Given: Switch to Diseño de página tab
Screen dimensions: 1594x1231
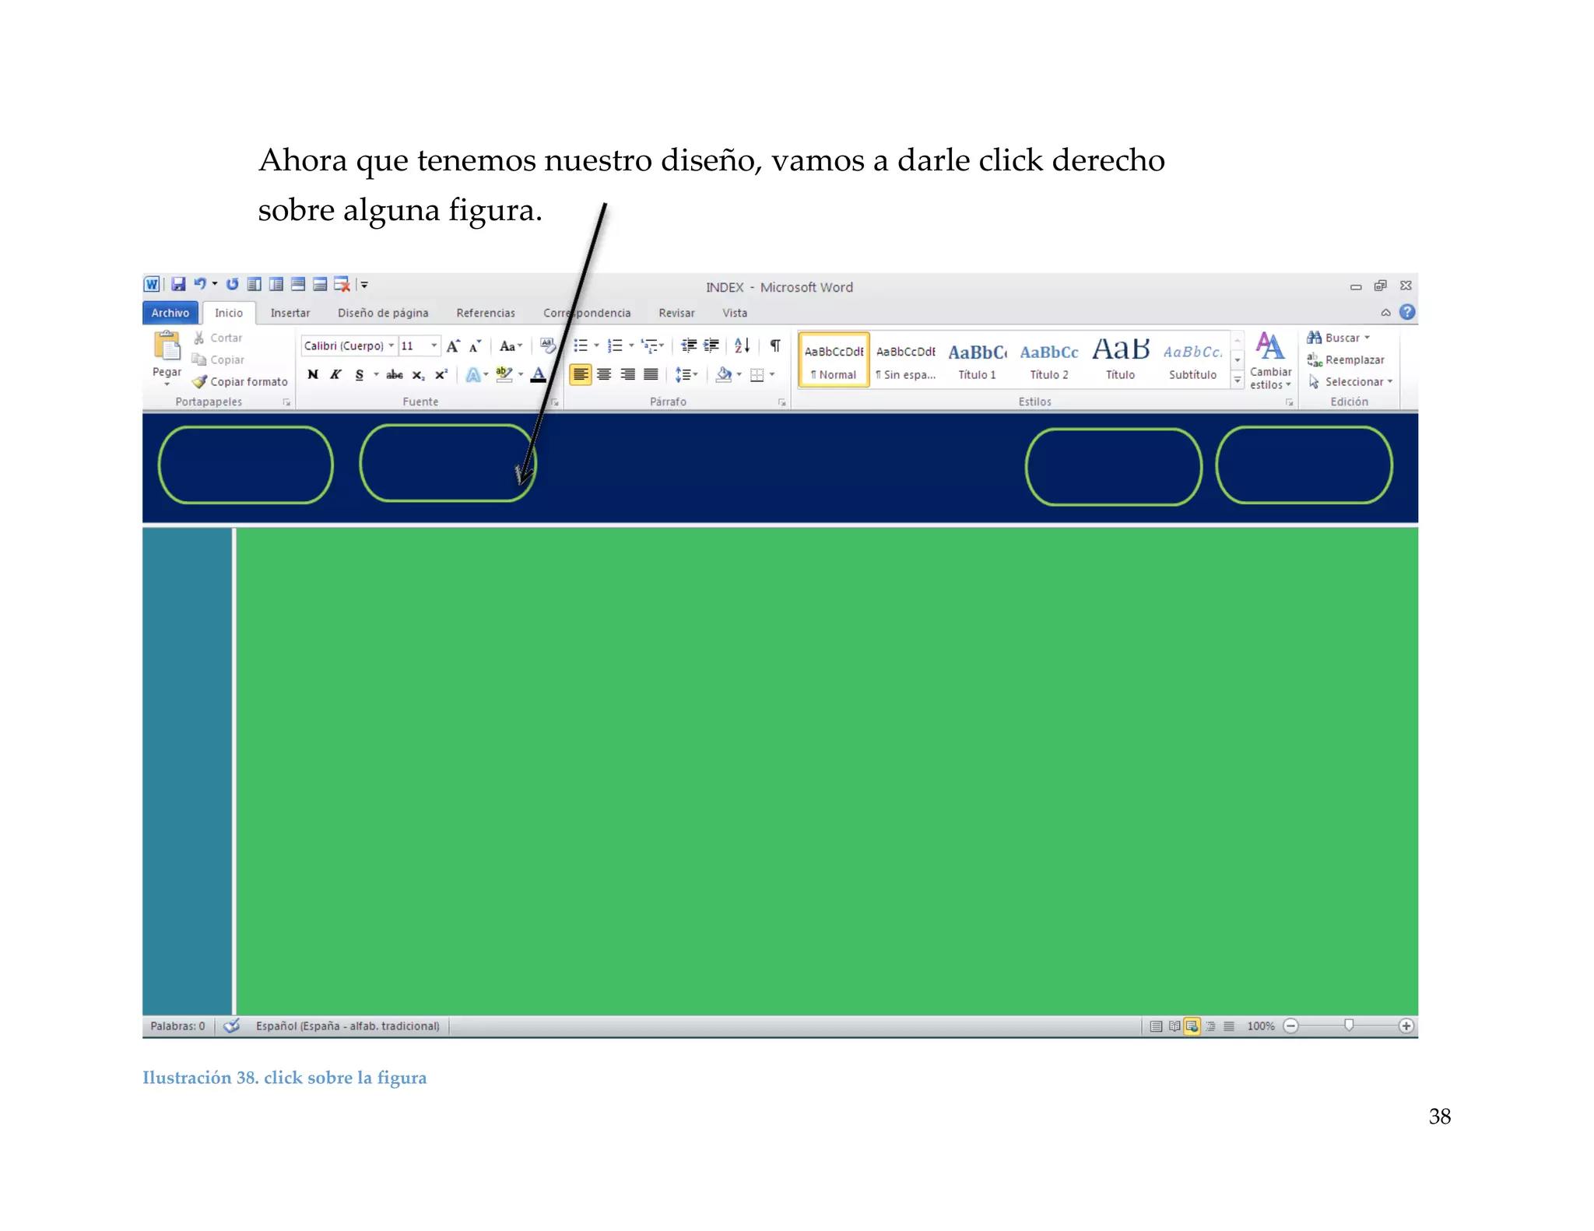Looking at the screenshot, I should [x=382, y=313].
